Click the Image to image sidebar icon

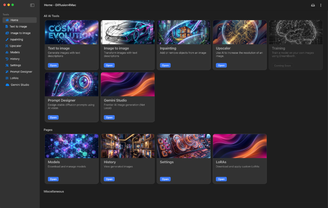tap(7, 33)
